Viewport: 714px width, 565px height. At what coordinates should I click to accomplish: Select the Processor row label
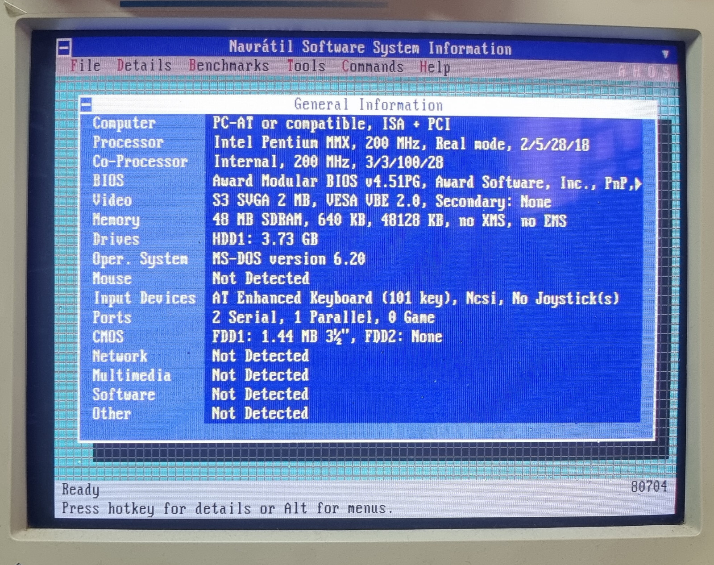128,142
